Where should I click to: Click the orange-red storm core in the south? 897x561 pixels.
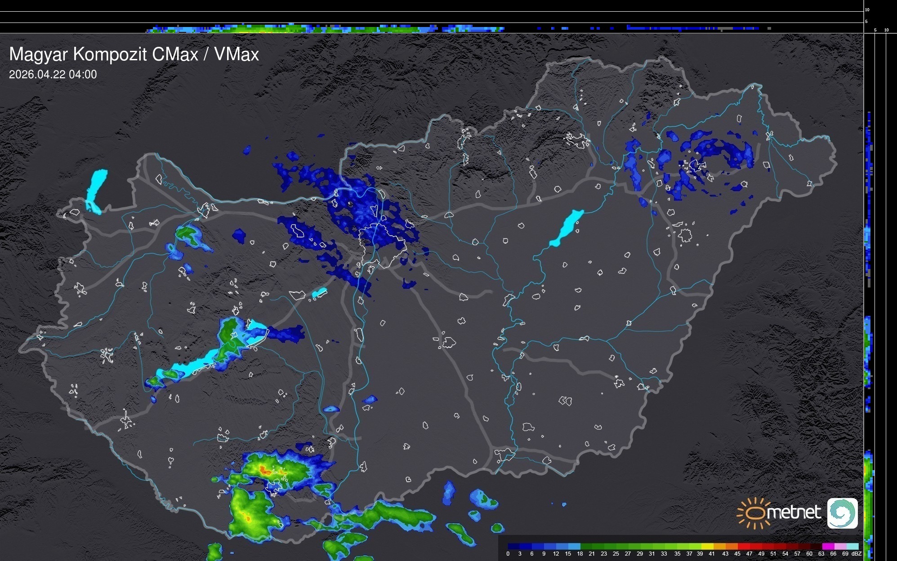coord(264,471)
